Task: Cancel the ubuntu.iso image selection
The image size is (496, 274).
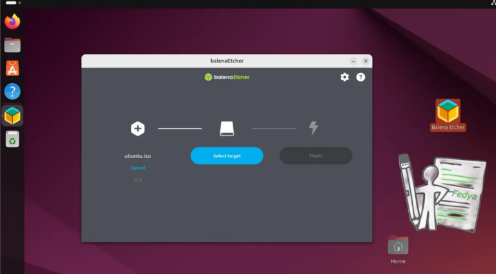Action: 138,168
